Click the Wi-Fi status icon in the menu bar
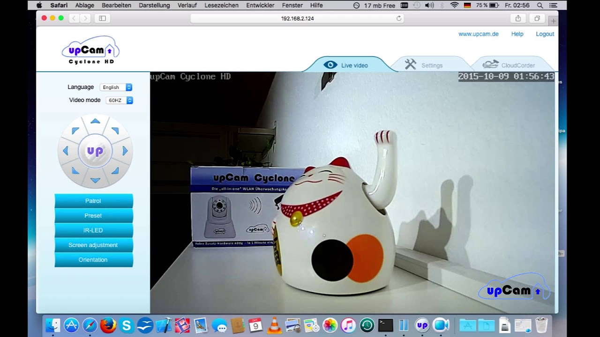 click(454, 5)
